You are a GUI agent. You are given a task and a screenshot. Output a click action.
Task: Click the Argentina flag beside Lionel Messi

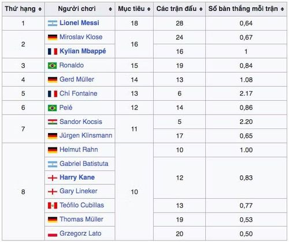(53, 23)
